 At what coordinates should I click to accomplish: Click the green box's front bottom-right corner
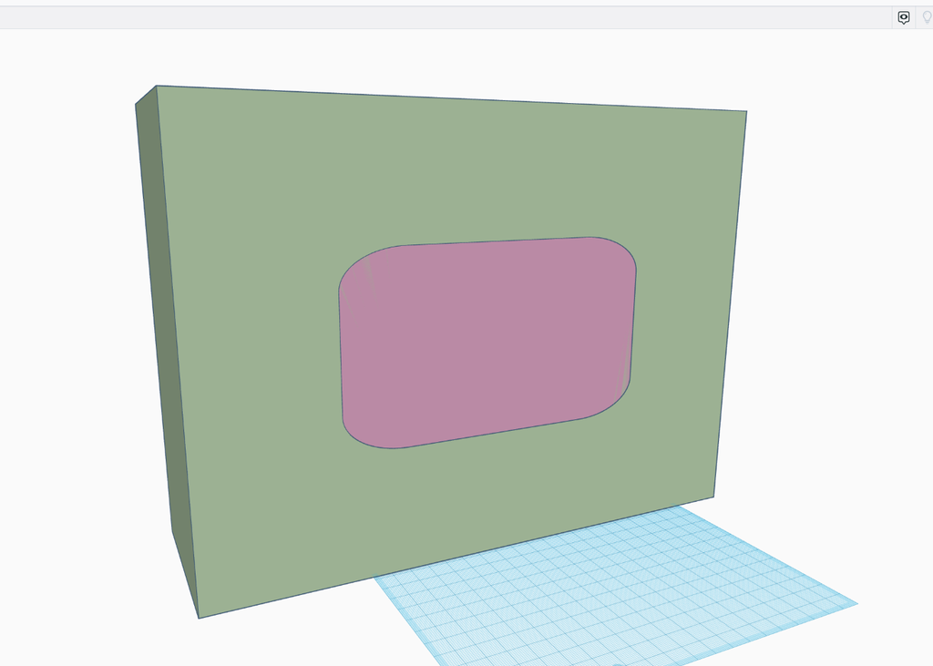point(713,497)
